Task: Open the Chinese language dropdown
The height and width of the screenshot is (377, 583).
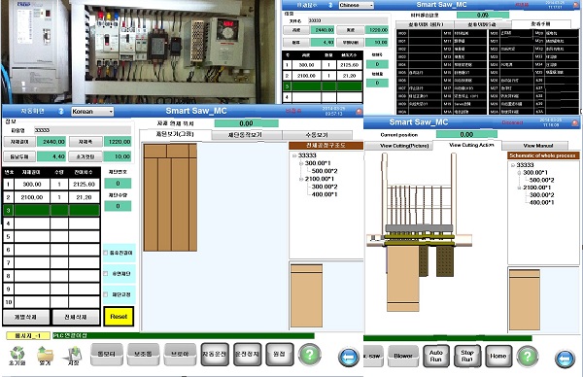Action: pos(356,5)
